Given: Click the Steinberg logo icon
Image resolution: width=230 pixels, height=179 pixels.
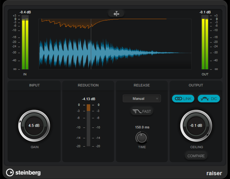Looking at the screenshot, I should click(x=10, y=172).
